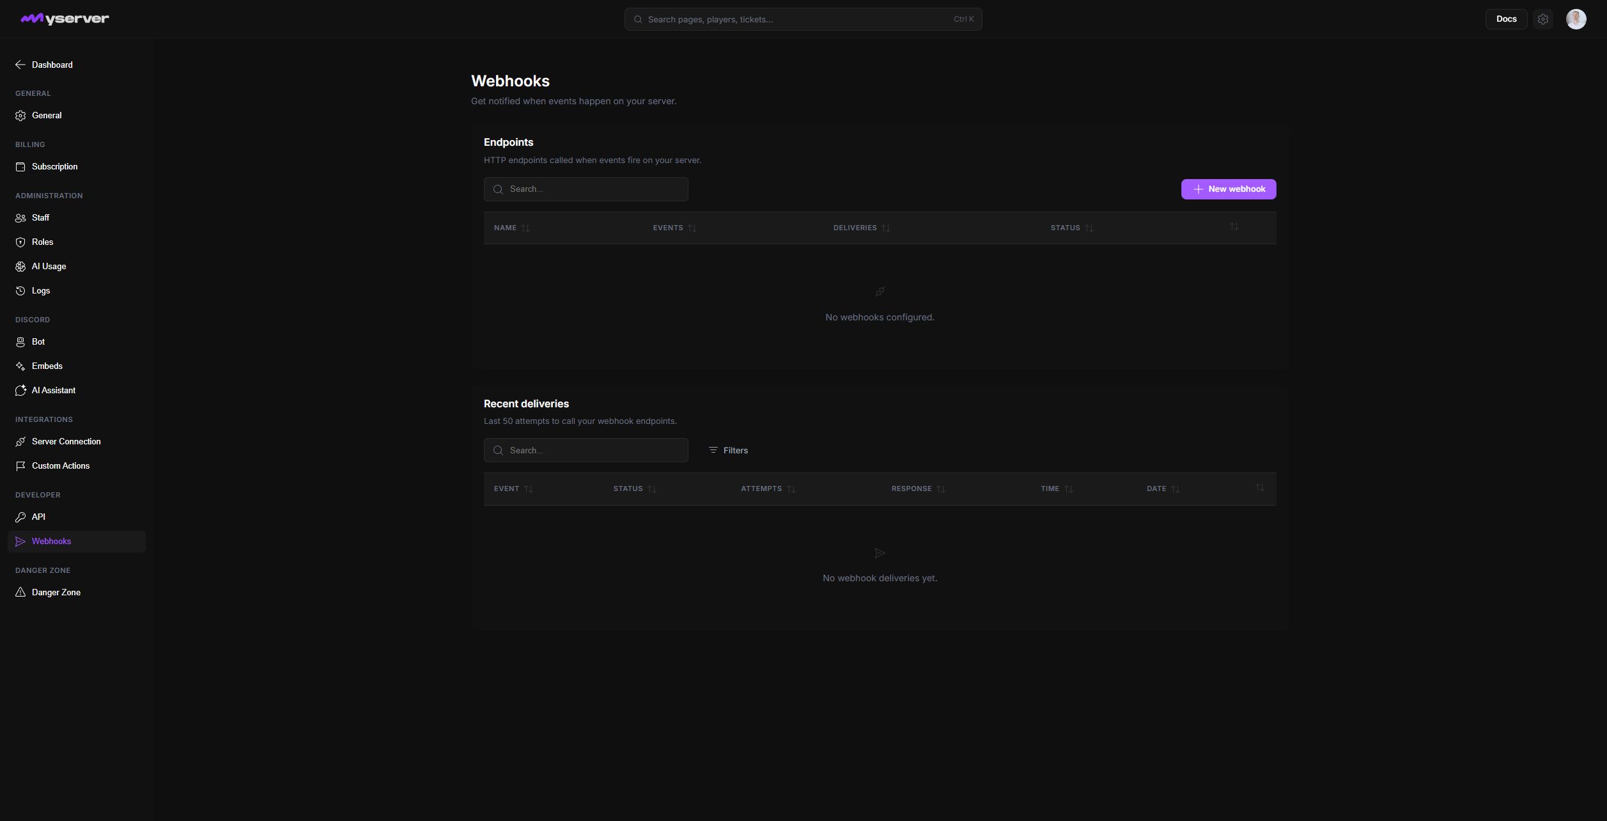Sort deliveries by Event column
This screenshot has height=821, width=1607.
[x=513, y=489]
